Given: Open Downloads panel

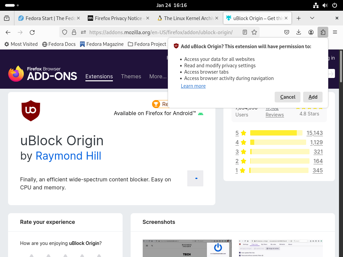Looking at the screenshot, I should point(298,32).
